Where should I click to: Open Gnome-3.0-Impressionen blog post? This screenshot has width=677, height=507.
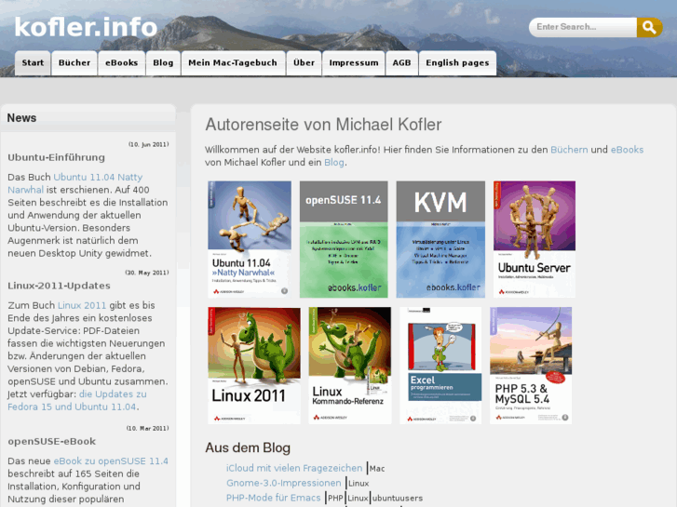284,483
